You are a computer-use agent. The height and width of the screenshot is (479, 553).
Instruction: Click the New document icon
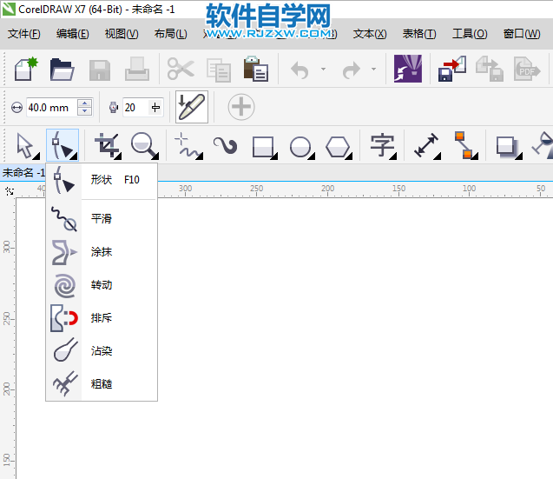(26, 69)
